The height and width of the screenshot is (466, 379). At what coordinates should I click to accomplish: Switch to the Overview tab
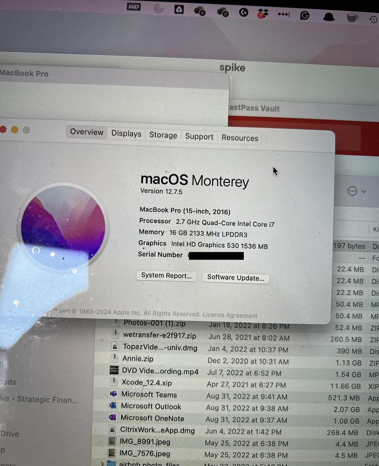pos(86,132)
